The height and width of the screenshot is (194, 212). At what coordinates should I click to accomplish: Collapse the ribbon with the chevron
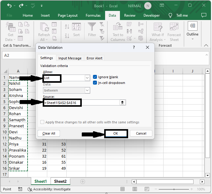click(206, 45)
